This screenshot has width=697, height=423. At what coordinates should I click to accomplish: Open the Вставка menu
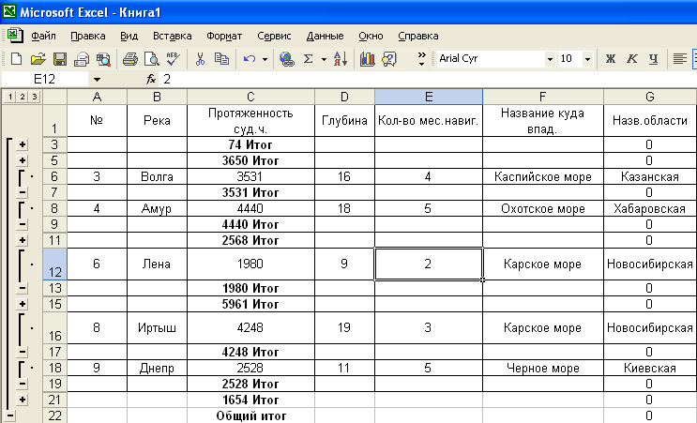click(x=172, y=36)
